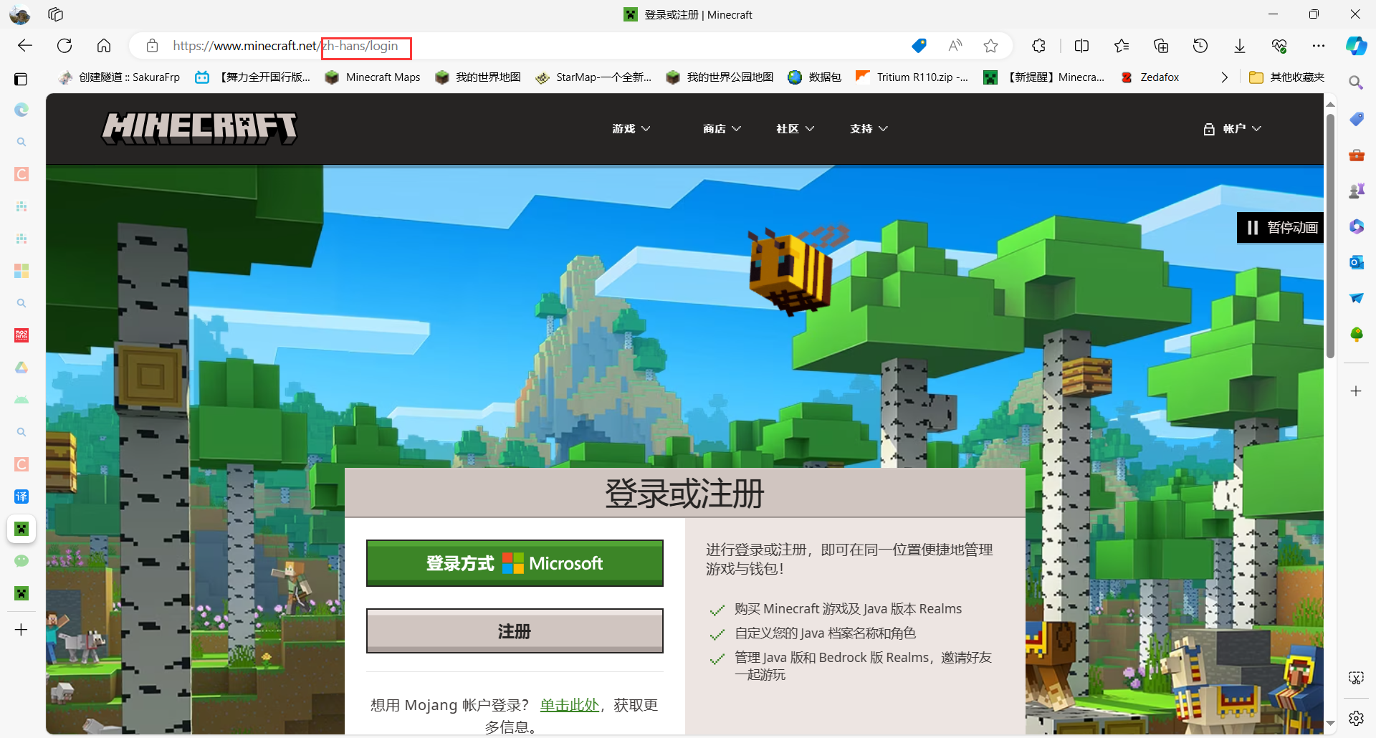Expand the 其他收藏夹 folder
This screenshot has height=738, width=1376.
coord(1286,77)
